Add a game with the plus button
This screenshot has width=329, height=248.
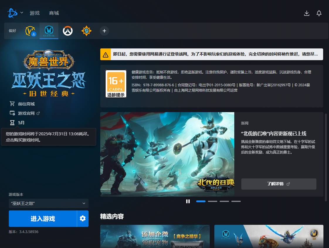click(x=104, y=31)
